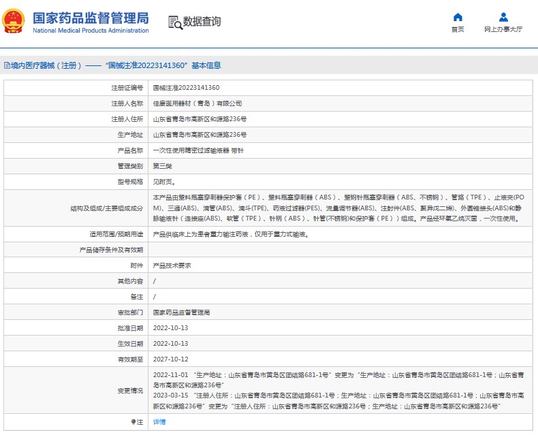Click the 网上办事大厅 label

(503, 29)
